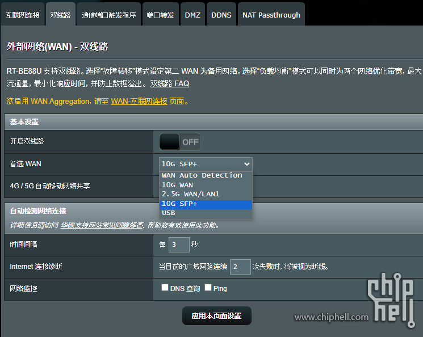
Task: Select the 2.5G WAN/LAN1 option
Action: (x=206, y=194)
